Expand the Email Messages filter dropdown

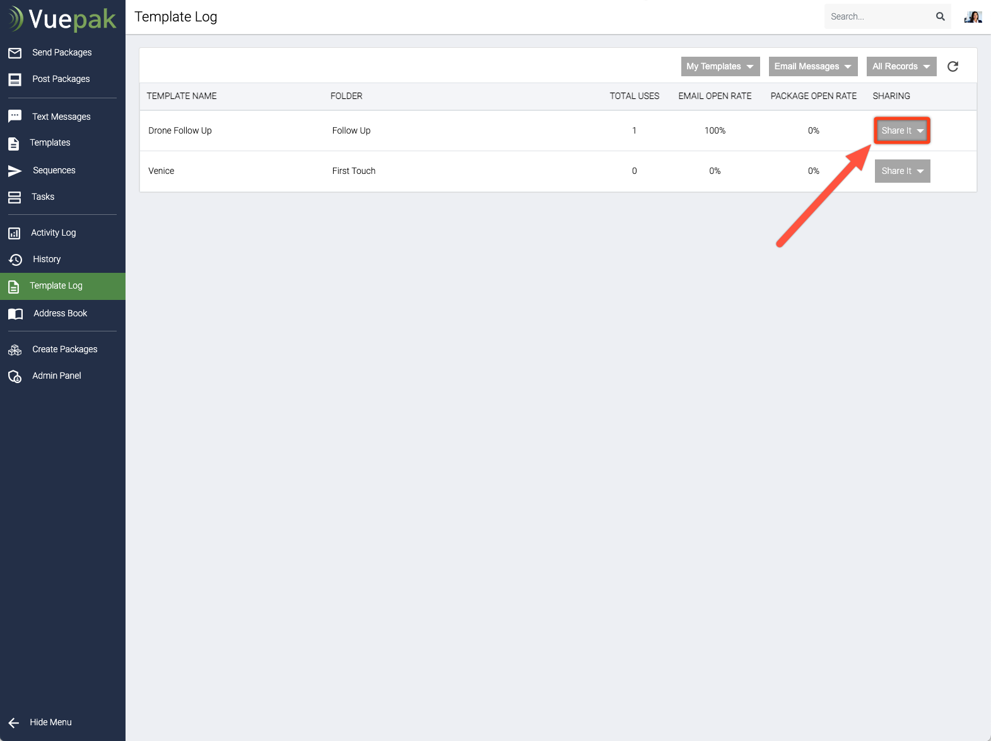point(812,67)
